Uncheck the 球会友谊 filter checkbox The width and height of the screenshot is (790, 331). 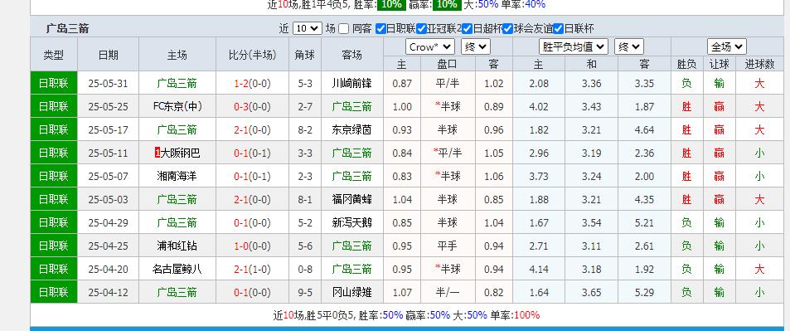[x=508, y=29]
